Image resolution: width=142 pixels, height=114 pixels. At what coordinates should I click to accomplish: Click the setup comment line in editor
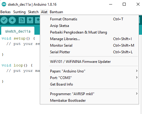[23, 44]
